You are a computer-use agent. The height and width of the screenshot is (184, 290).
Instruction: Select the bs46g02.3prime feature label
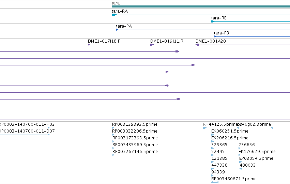point(254,124)
